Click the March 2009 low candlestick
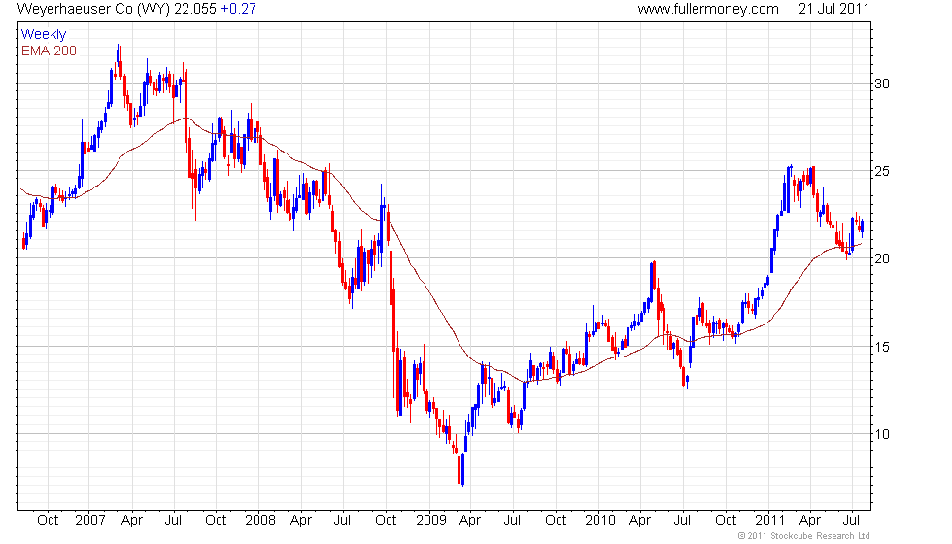 [459, 470]
